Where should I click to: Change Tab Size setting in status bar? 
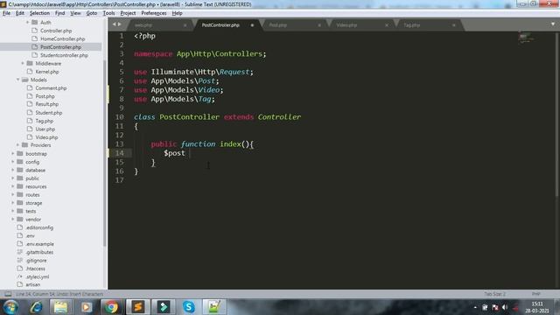494,294
